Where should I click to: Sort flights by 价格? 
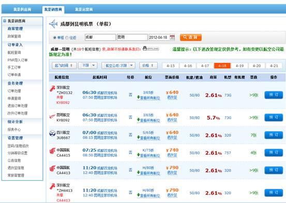148,66
